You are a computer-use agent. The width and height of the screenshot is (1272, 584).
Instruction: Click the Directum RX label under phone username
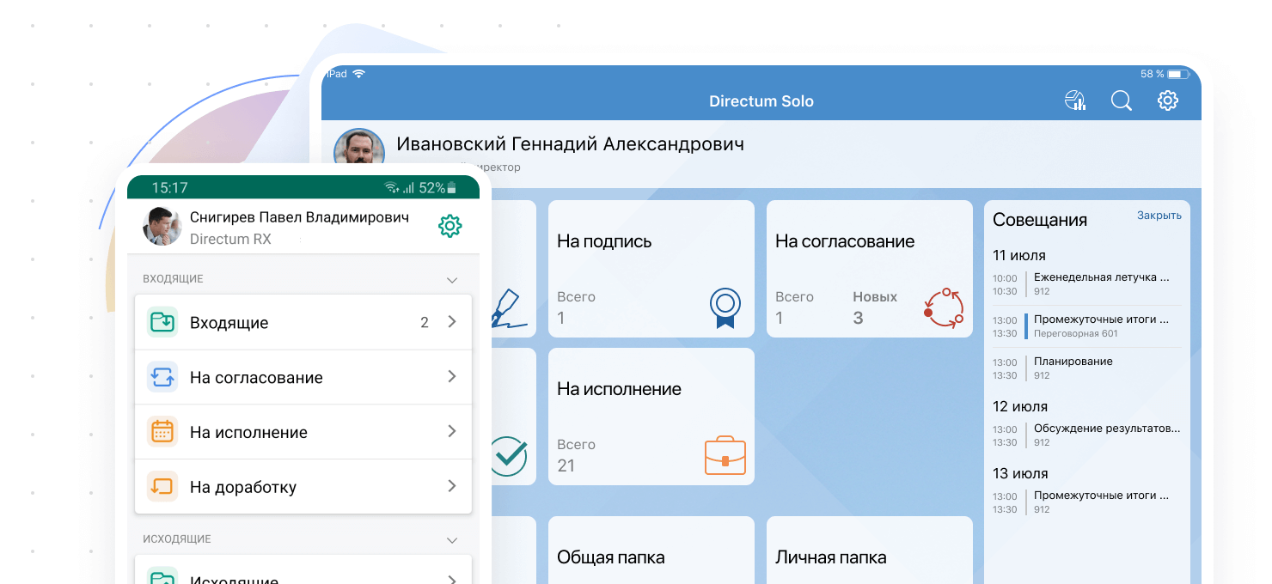(230, 239)
